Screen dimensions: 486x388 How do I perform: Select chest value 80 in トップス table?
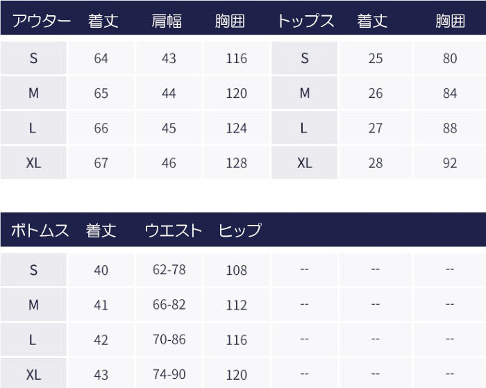point(449,58)
